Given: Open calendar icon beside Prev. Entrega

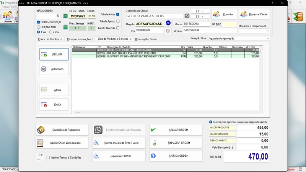Looking at the screenshot, I should (65, 28).
